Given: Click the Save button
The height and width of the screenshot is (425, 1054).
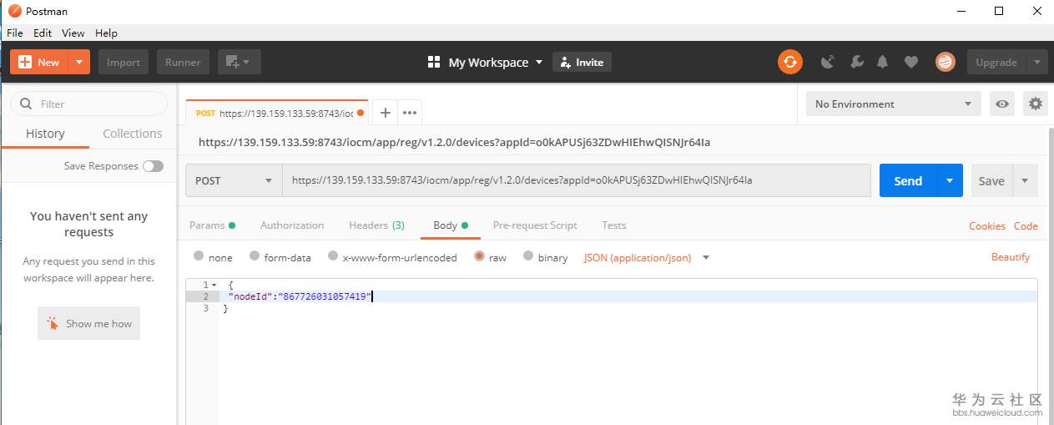Looking at the screenshot, I should pos(991,180).
